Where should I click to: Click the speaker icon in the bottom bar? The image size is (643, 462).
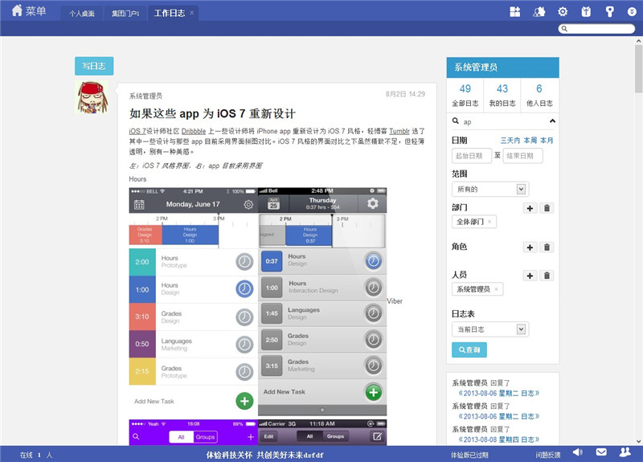(577, 452)
